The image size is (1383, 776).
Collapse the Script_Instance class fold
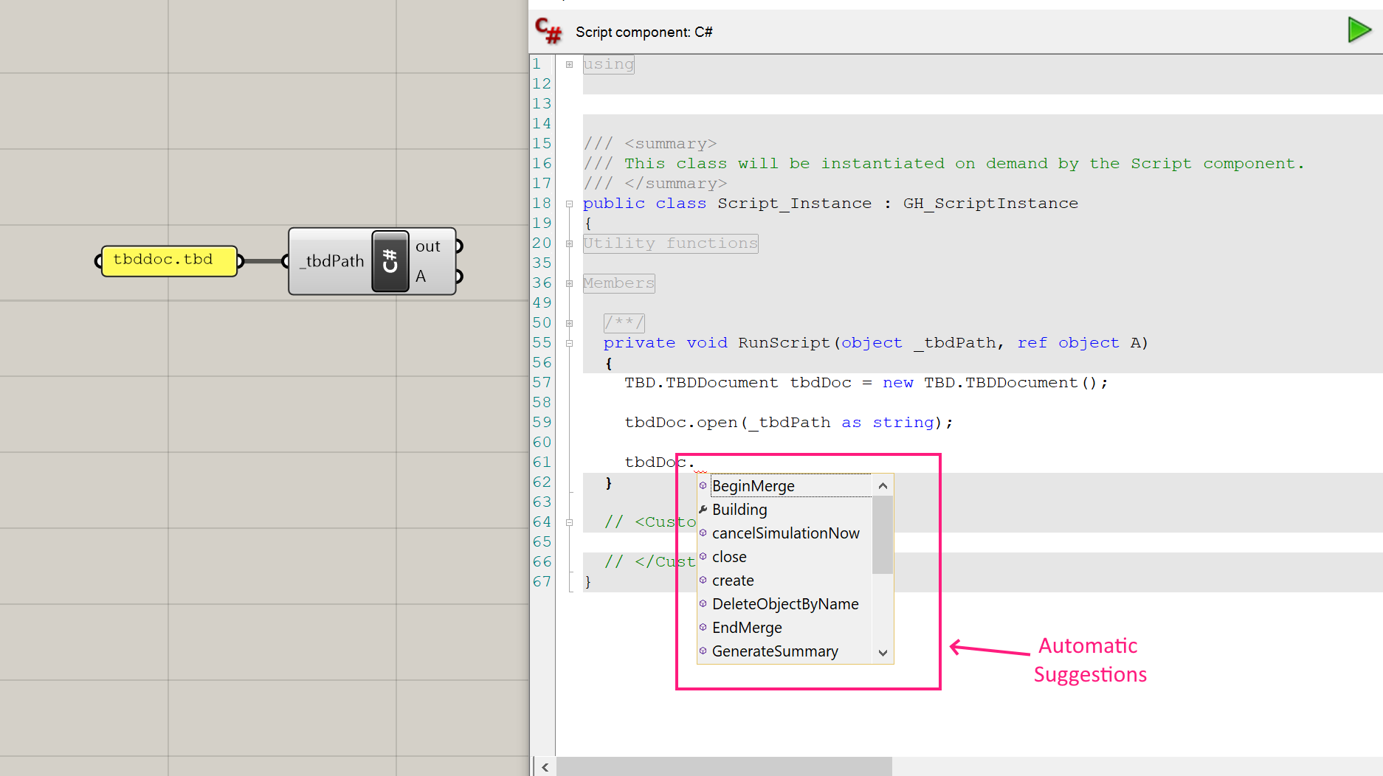tap(568, 204)
